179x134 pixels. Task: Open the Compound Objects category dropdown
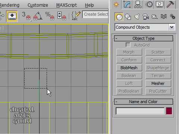point(172,27)
